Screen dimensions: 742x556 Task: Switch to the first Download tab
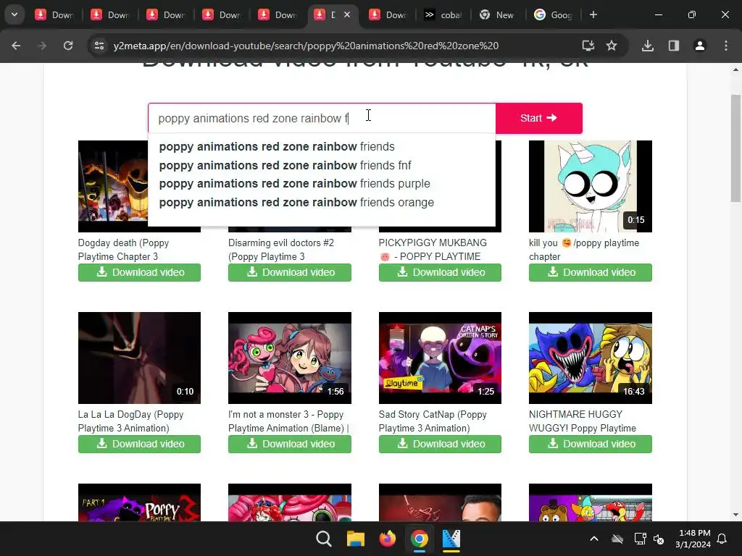pos(55,14)
